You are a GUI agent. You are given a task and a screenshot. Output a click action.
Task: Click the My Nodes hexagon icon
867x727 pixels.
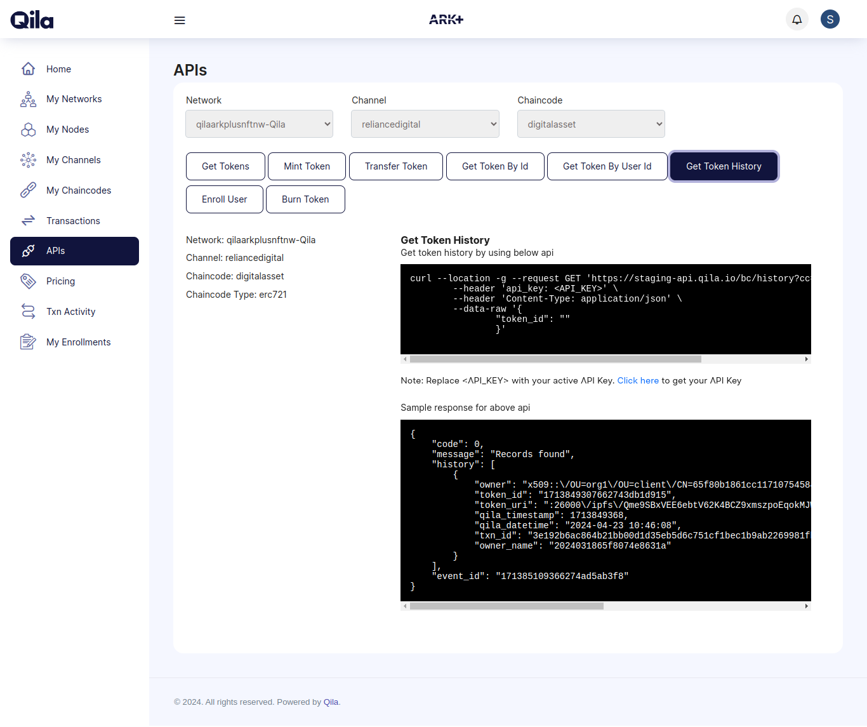coord(28,130)
